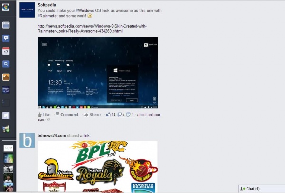Open the flag Pages icon in sidebar
Screen dimensions: 285x193
6,116
